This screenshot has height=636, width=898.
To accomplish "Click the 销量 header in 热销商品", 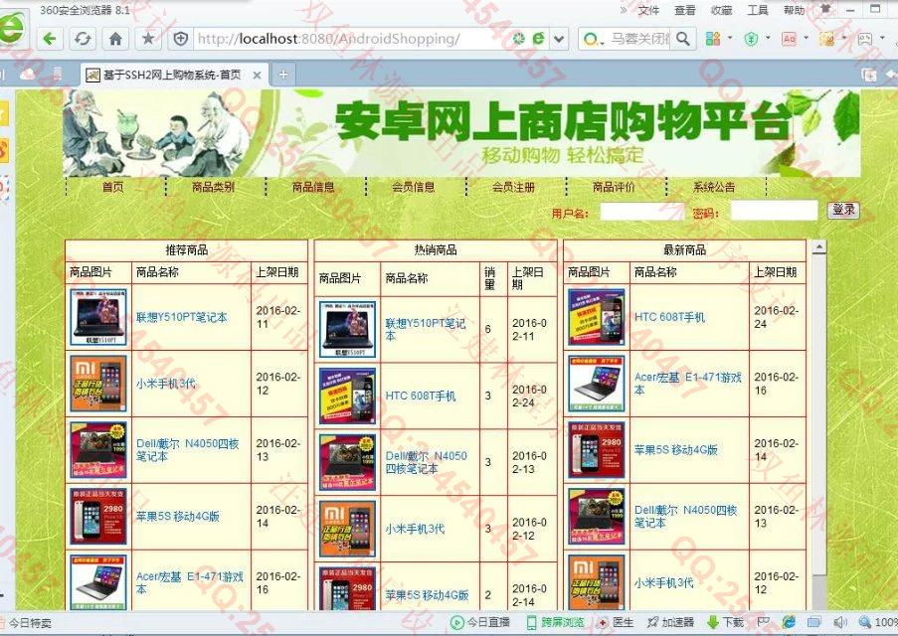I will (x=490, y=278).
